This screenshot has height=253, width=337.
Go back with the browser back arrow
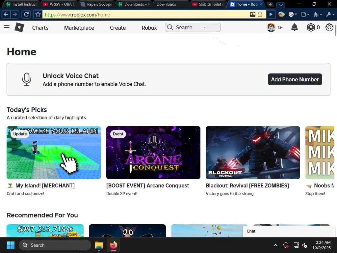click(x=6, y=14)
